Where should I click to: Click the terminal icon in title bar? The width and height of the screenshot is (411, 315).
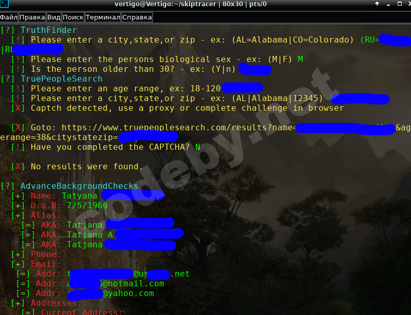coord(5,4)
